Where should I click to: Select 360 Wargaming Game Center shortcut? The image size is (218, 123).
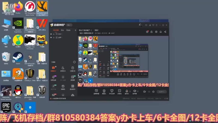click(30, 8)
